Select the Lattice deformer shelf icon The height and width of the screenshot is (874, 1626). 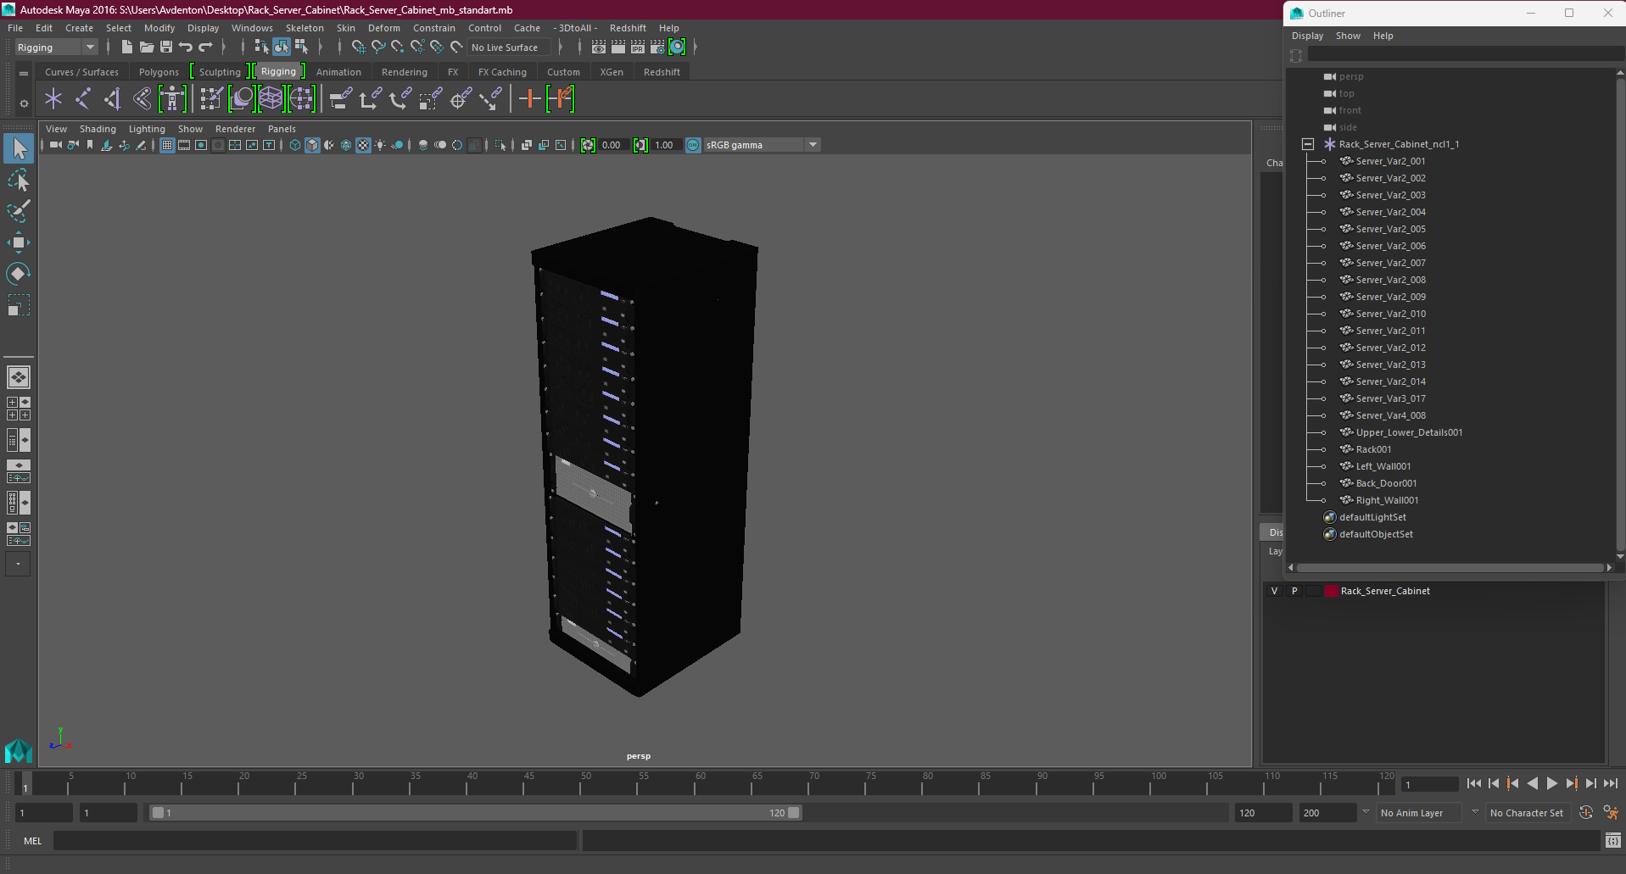[x=271, y=99]
